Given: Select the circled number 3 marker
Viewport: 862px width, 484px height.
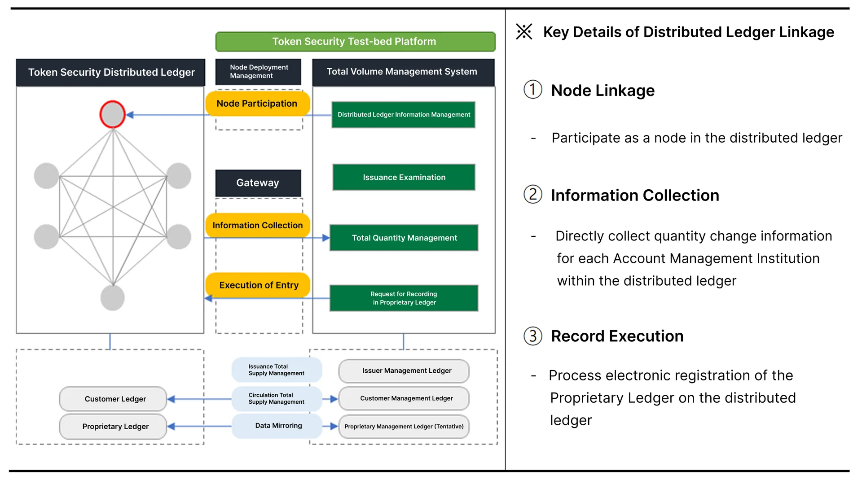Looking at the screenshot, I should coord(533,336).
